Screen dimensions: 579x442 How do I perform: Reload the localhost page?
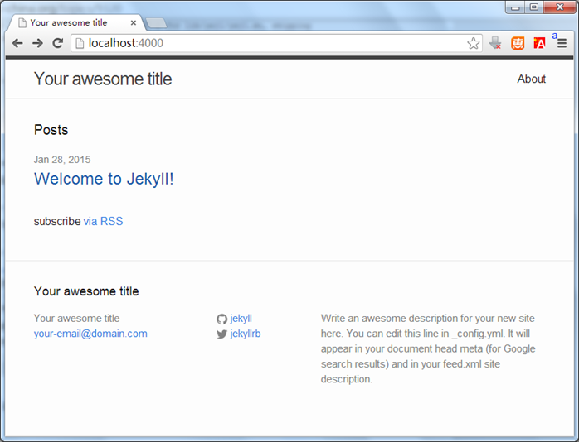[x=57, y=43]
